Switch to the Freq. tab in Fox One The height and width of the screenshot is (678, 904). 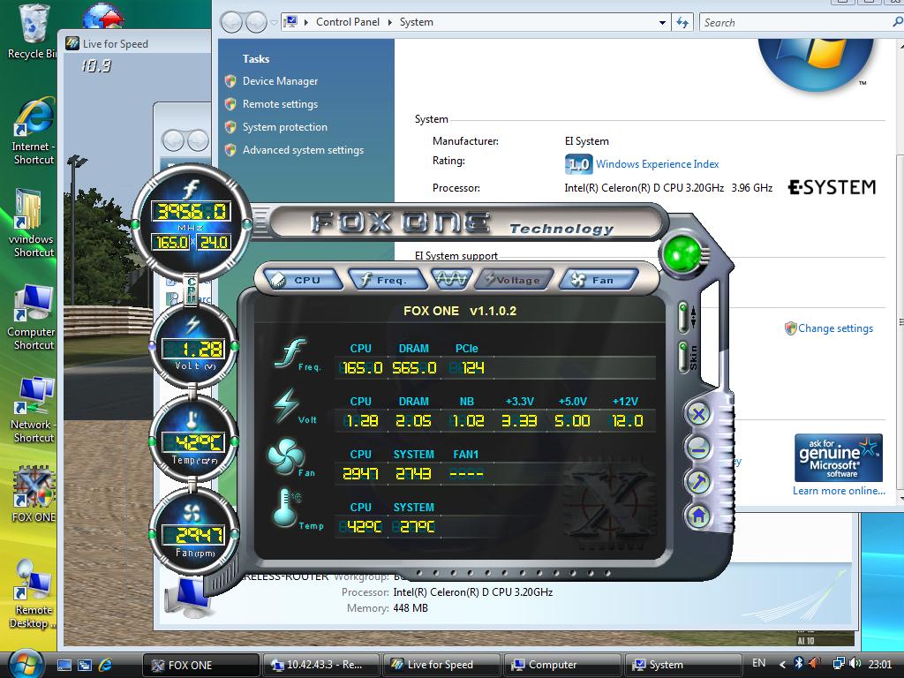point(388,280)
